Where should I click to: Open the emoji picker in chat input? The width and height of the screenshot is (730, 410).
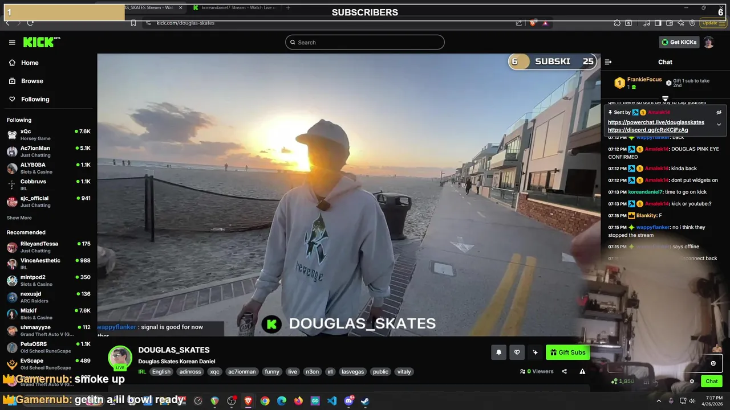[713, 363]
